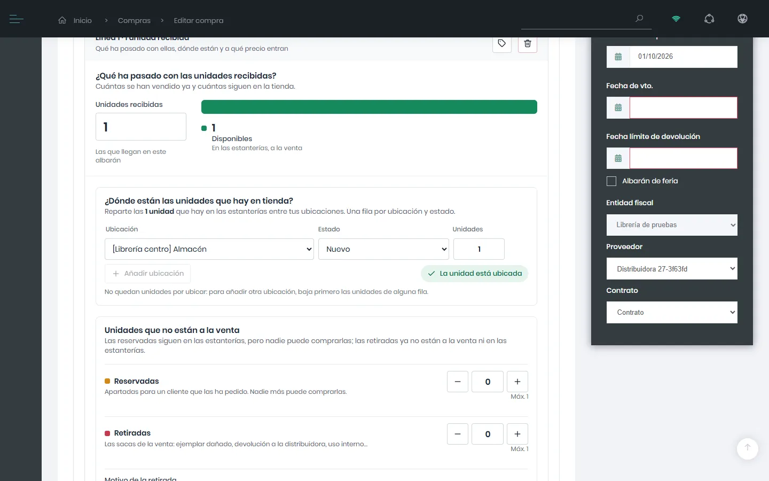Image resolution: width=769 pixels, height=481 pixels.
Task: Click the Fecha de vto. input field
Action: pos(684,107)
